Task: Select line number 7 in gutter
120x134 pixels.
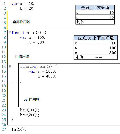Action: point(5,33)
